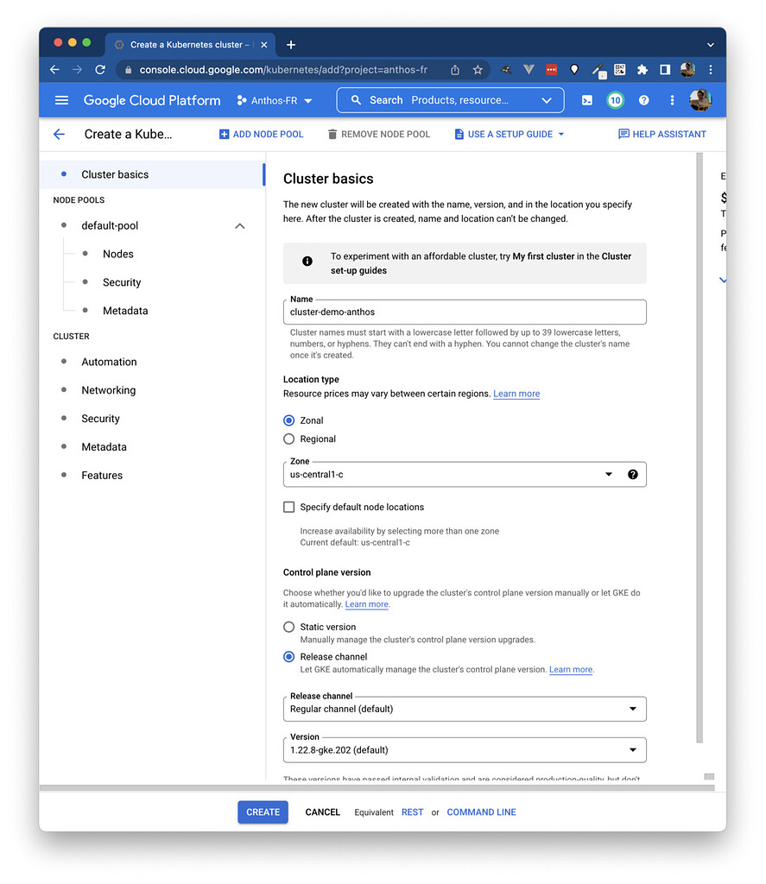
Task: Select the Regional location type
Action: point(288,439)
